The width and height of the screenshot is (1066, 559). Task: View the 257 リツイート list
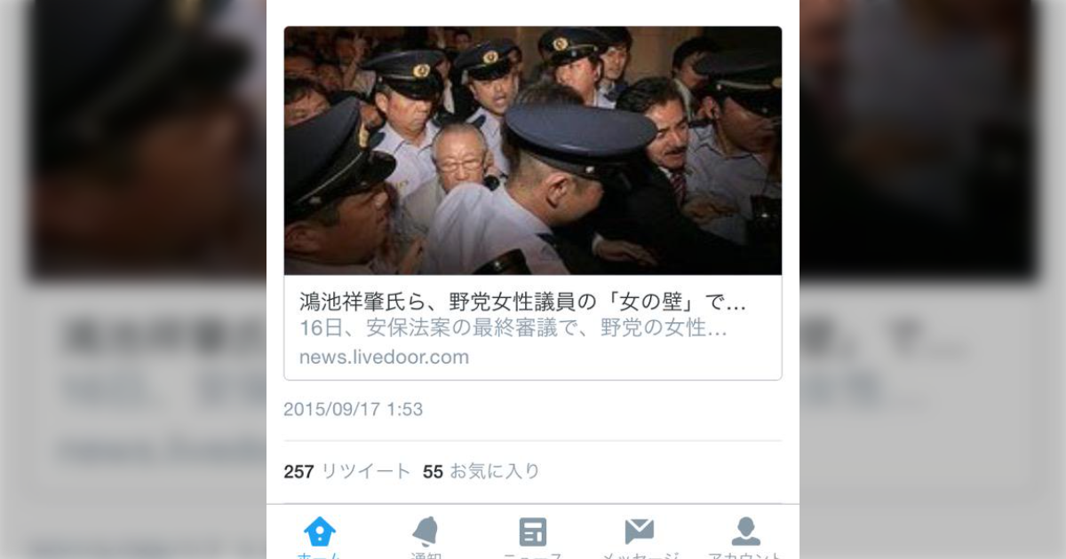[x=347, y=471]
